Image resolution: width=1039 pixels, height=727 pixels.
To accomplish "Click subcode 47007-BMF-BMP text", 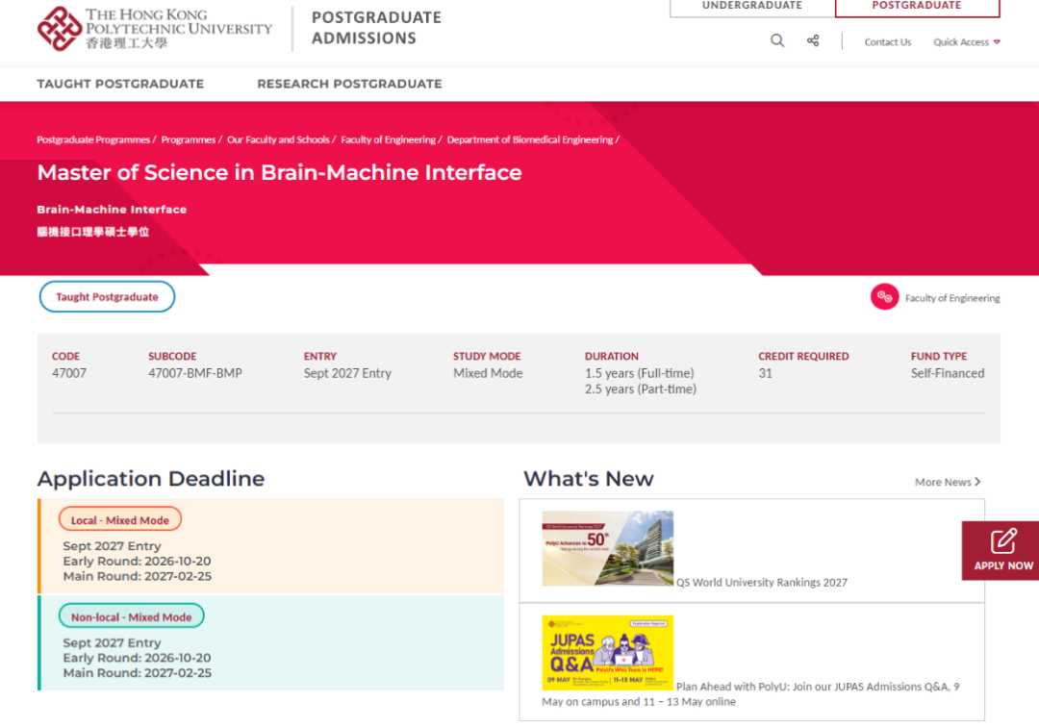I will coord(194,373).
